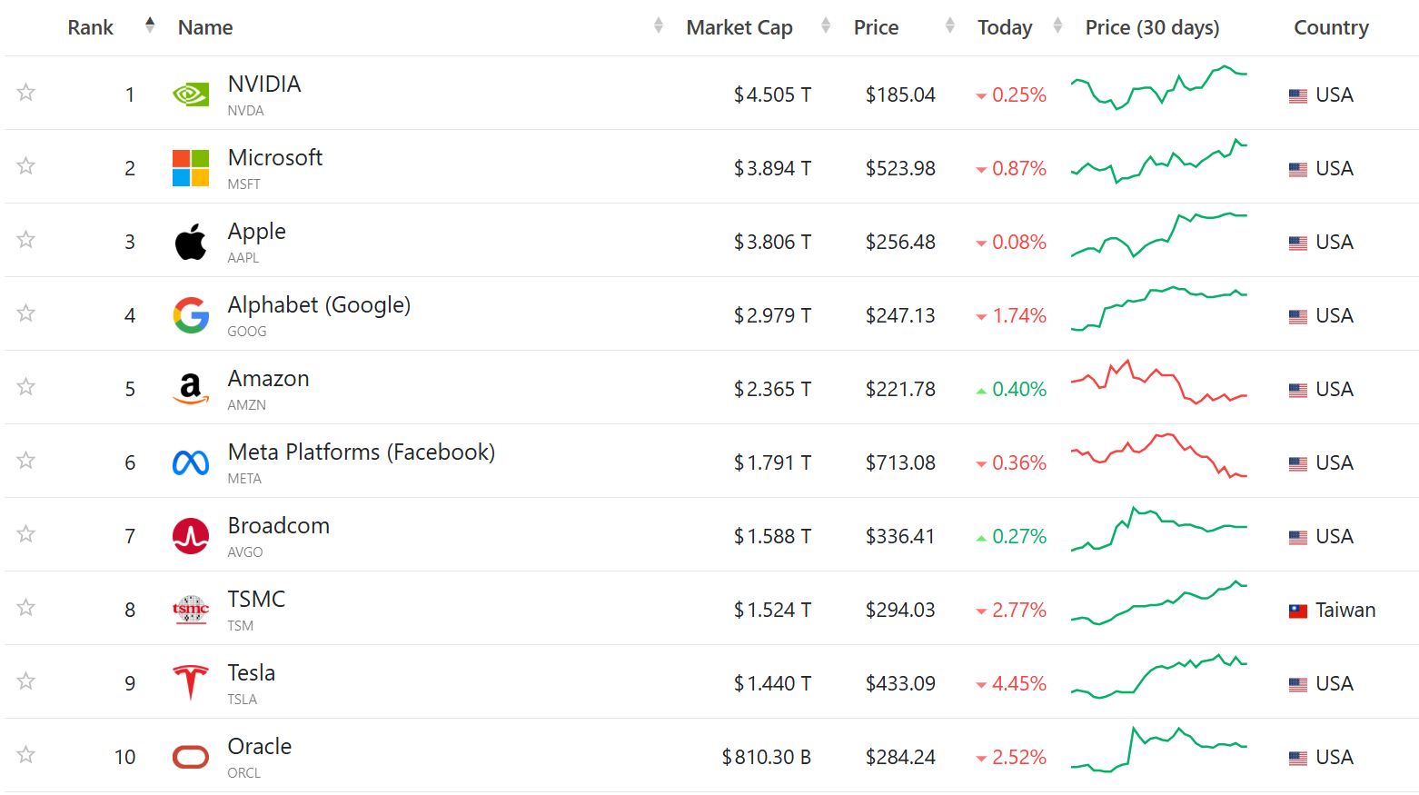The width and height of the screenshot is (1419, 795).
Task: Click the Apple logo icon
Action: [x=191, y=242]
